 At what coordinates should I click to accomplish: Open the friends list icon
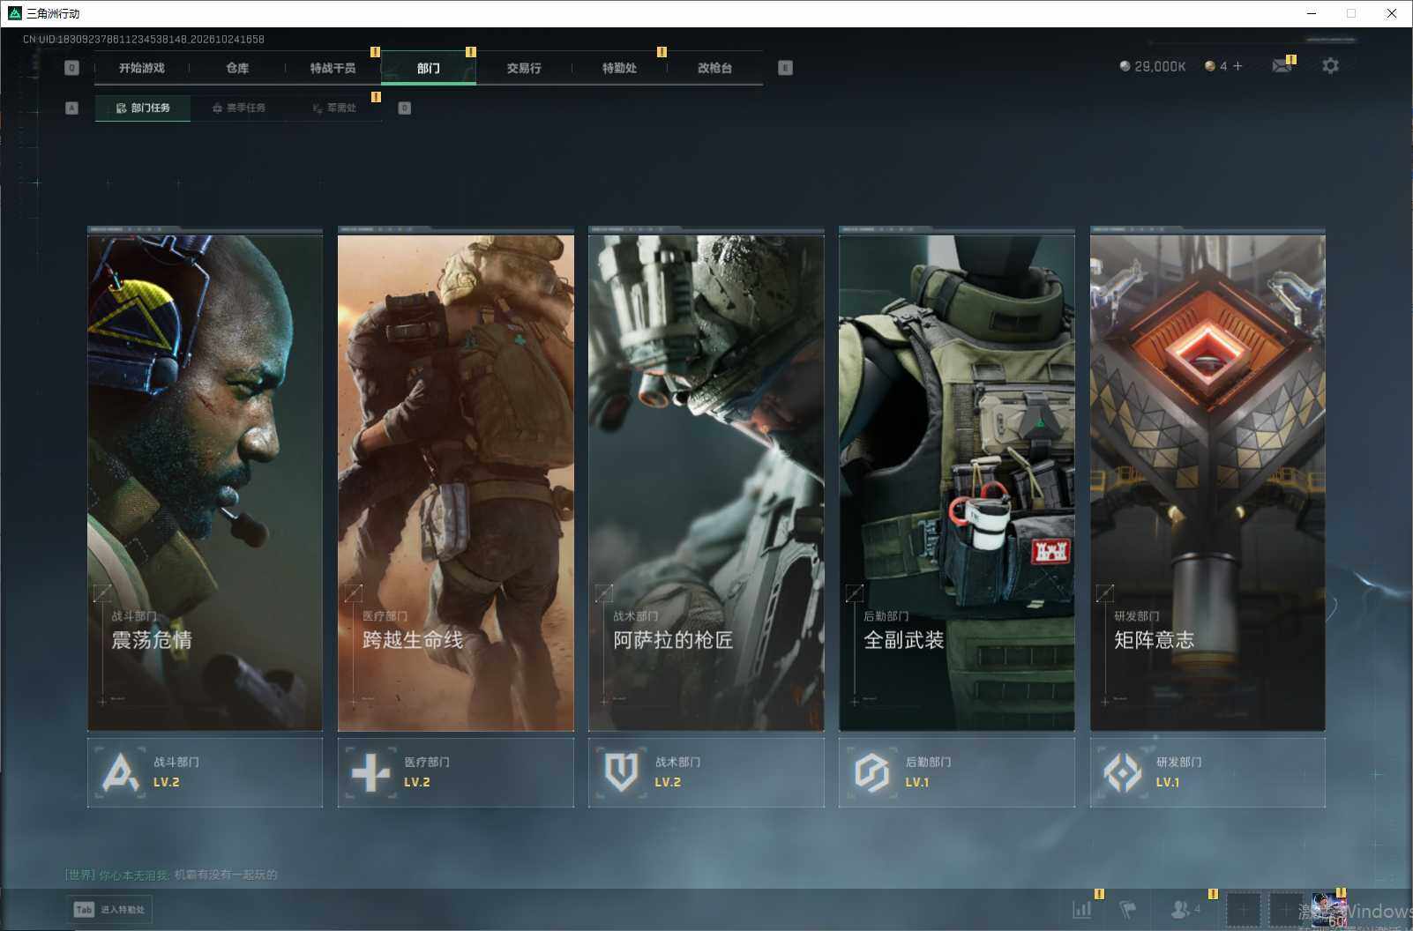coord(1185,909)
